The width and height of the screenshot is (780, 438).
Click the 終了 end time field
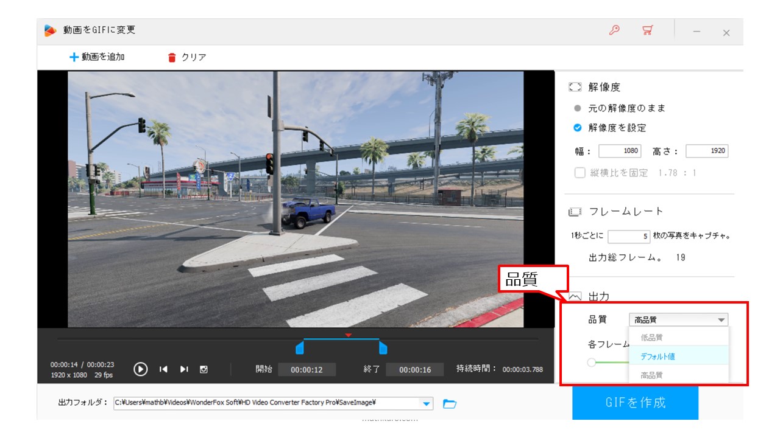pyautogui.click(x=415, y=369)
